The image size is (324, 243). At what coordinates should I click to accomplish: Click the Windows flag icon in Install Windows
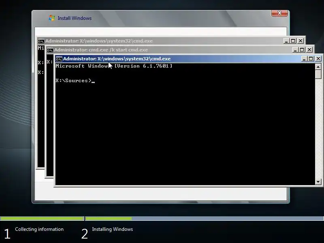pyautogui.click(x=52, y=18)
